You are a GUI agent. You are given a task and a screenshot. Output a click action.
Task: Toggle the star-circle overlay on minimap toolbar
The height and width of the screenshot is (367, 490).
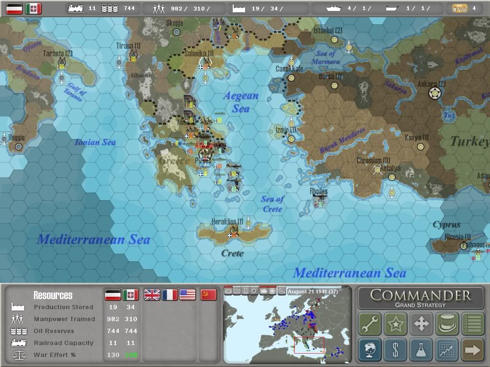coord(272,291)
